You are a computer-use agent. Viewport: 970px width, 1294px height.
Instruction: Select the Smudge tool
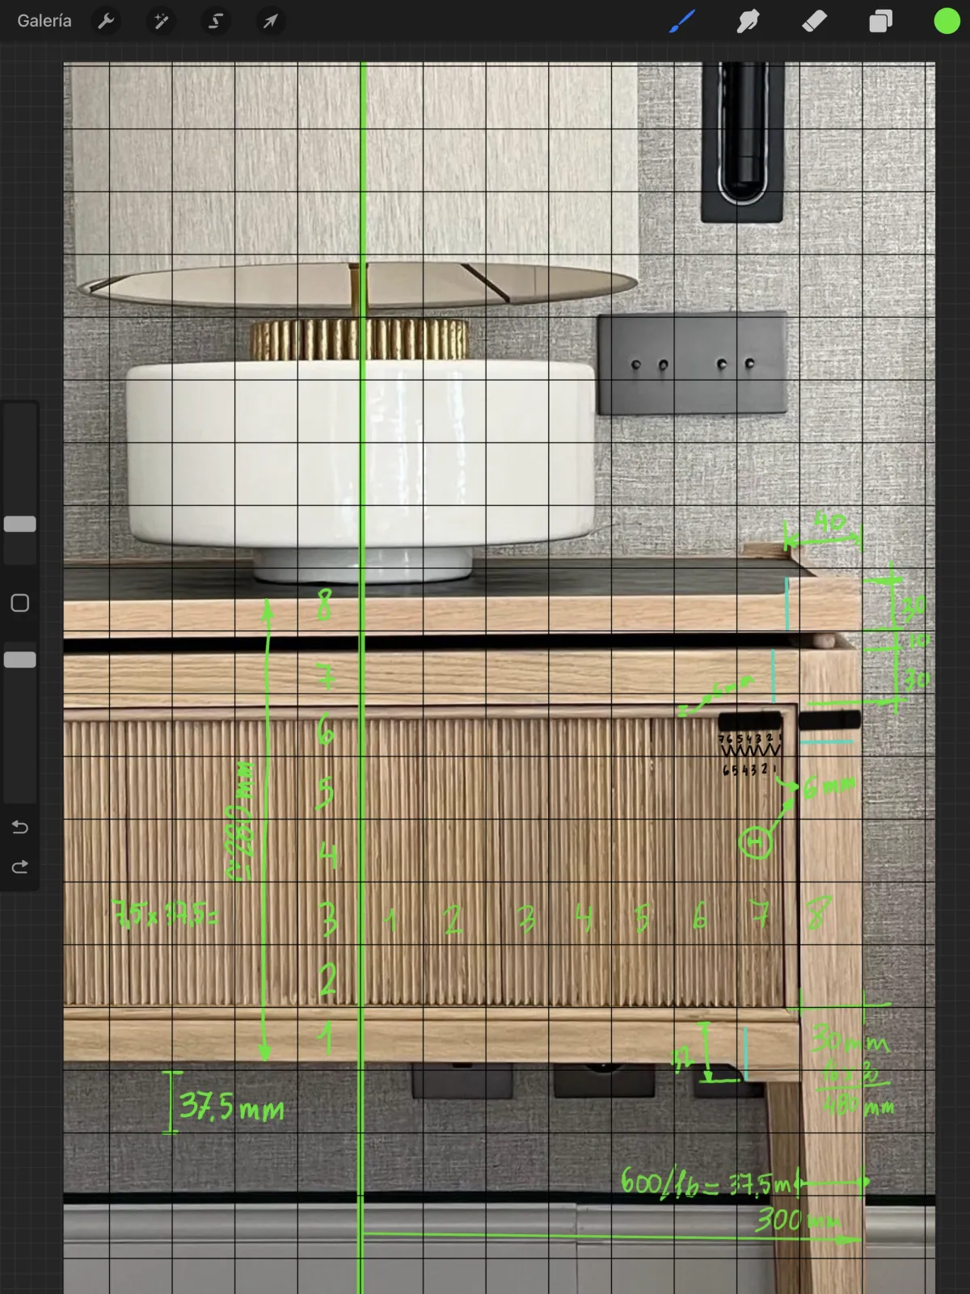pyautogui.click(x=749, y=21)
